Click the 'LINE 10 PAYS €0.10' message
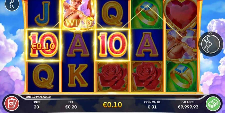The width and height of the screenshot is (225, 113). pos(38,97)
